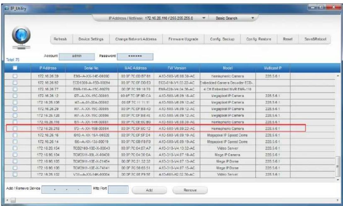Click 4 CH Embedded NVR ENR-110 model

coord(227,89)
